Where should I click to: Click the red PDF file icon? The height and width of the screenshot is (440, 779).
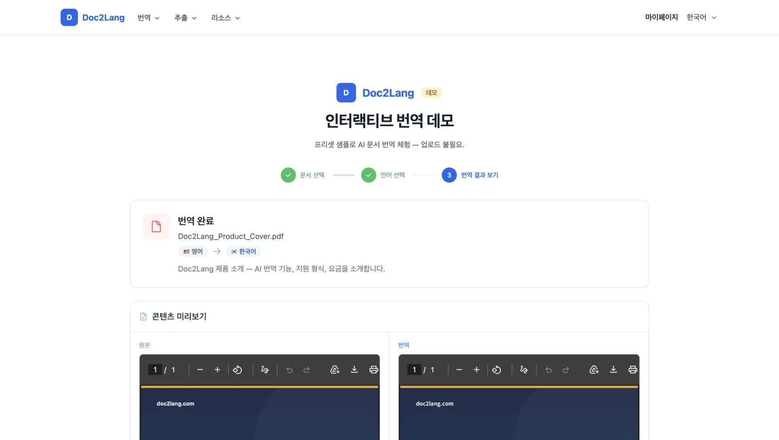(156, 227)
